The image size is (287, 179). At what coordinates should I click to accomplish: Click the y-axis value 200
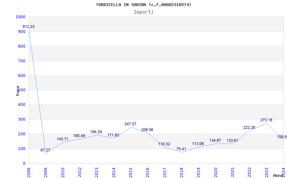[22, 134]
